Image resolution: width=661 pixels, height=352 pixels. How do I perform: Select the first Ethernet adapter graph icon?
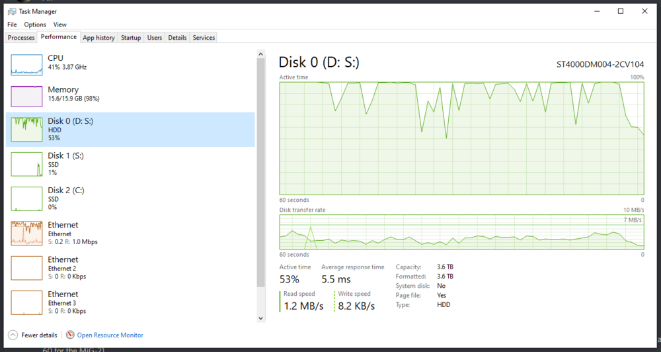[26, 233]
